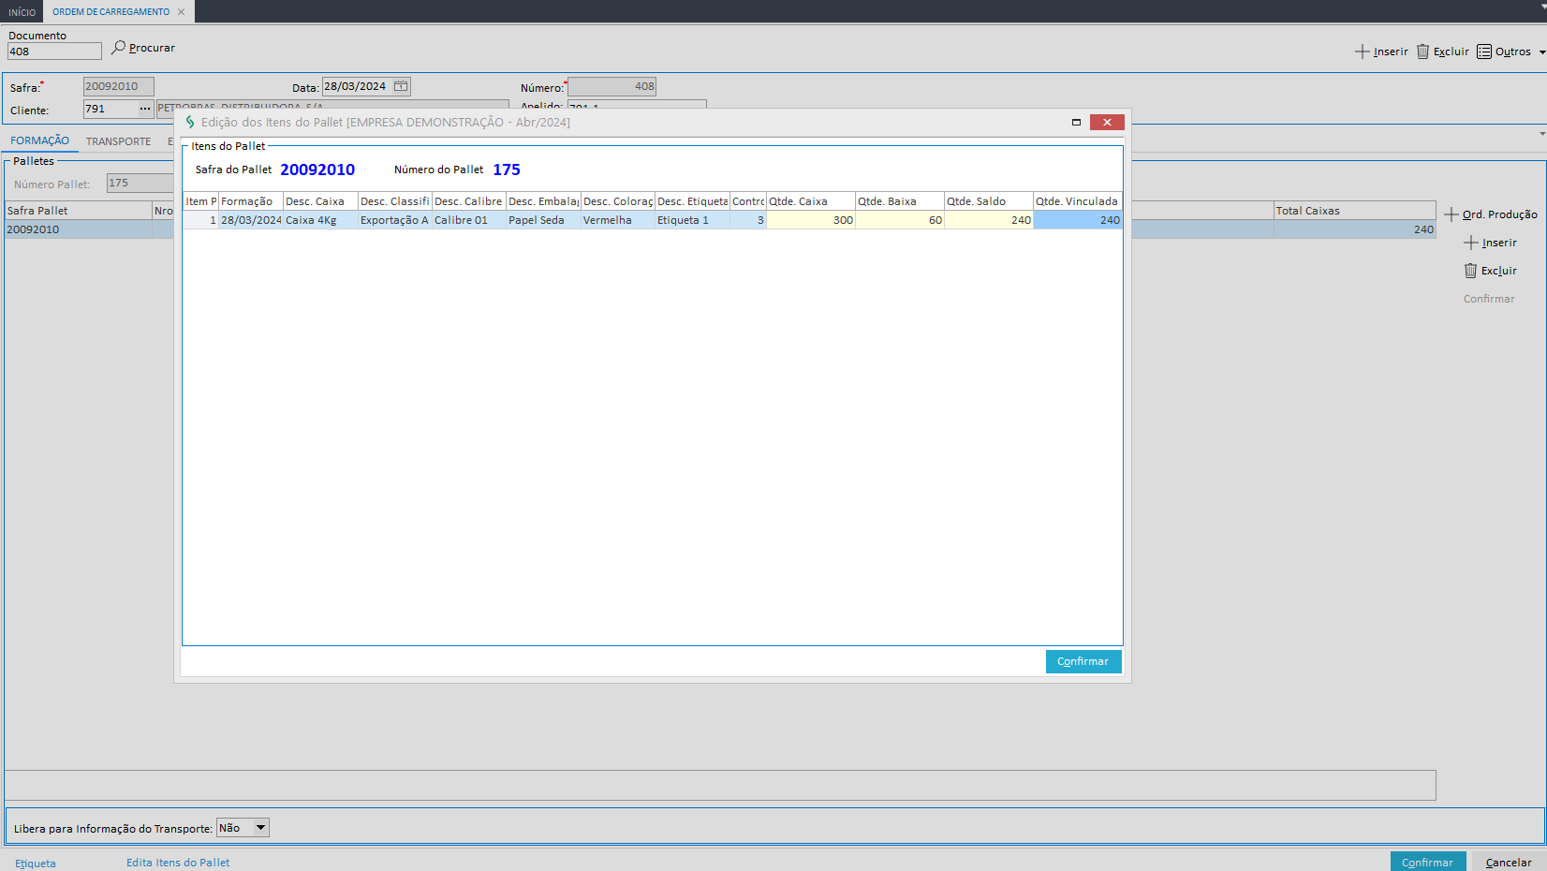
Task: Click the plus icon beside top Inserir
Action: tap(1363, 52)
